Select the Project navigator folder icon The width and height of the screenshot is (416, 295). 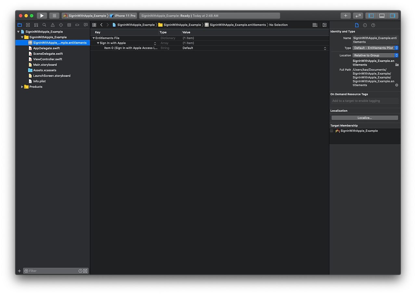point(20,25)
